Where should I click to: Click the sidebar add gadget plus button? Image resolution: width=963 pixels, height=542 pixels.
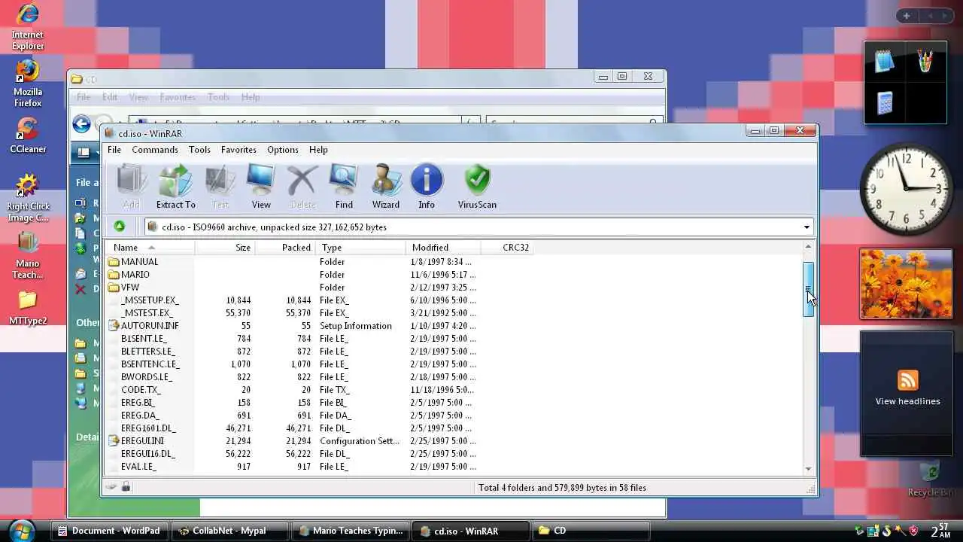click(x=907, y=16)
